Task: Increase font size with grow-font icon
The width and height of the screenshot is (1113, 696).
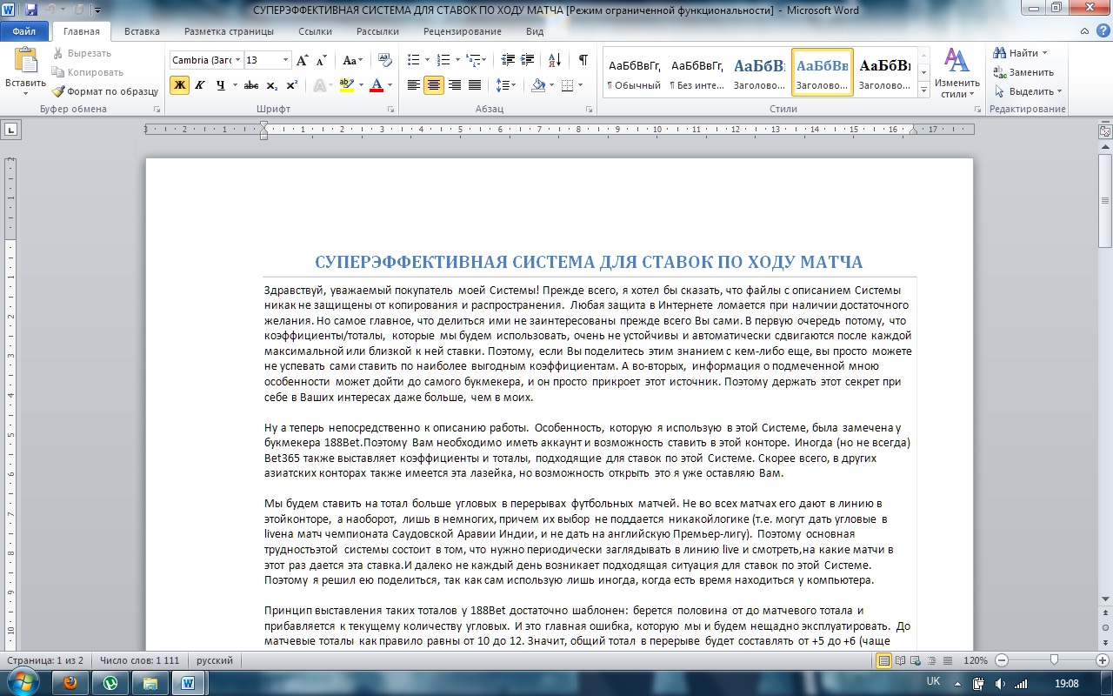Action: coord(302,61)
